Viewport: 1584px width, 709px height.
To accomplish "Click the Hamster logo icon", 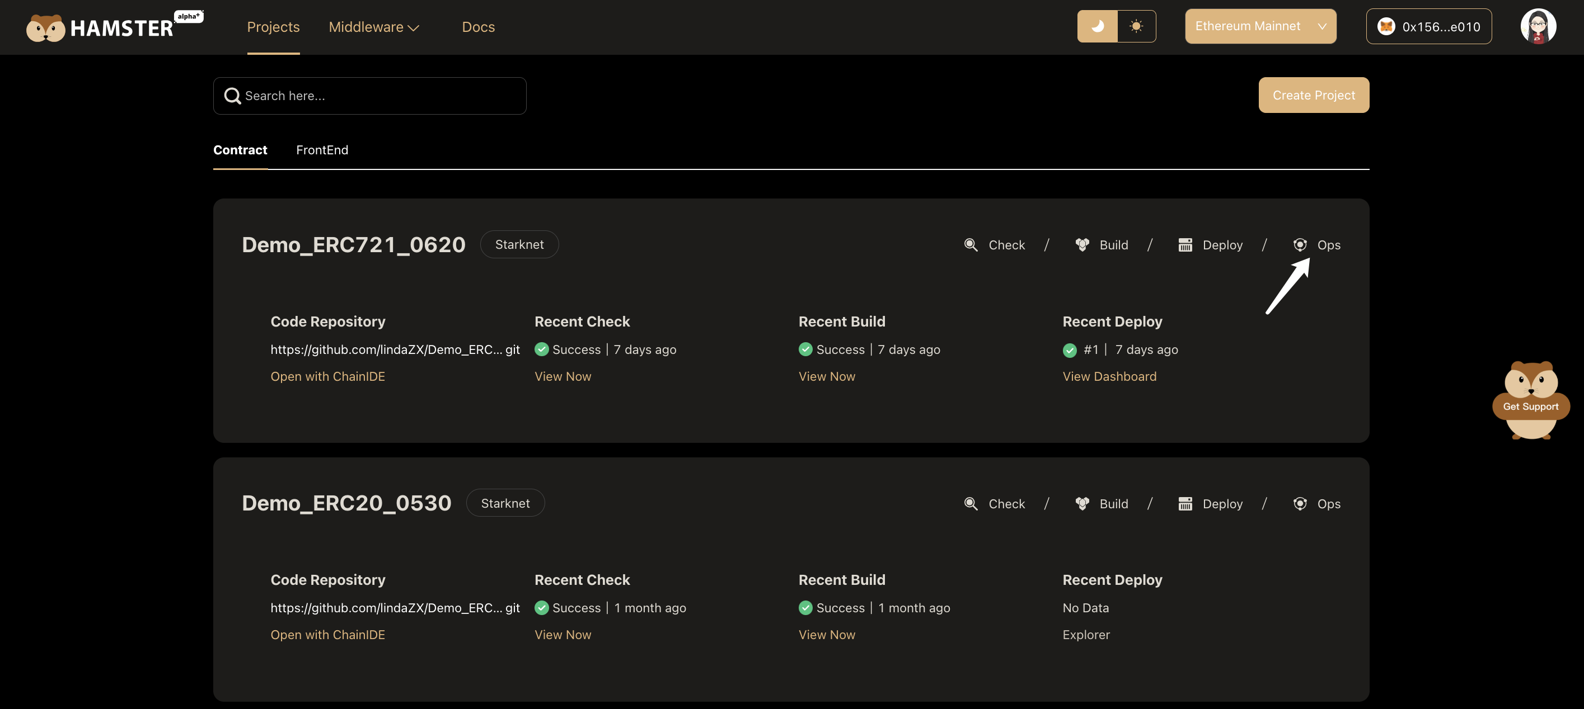I will point(45,27).
